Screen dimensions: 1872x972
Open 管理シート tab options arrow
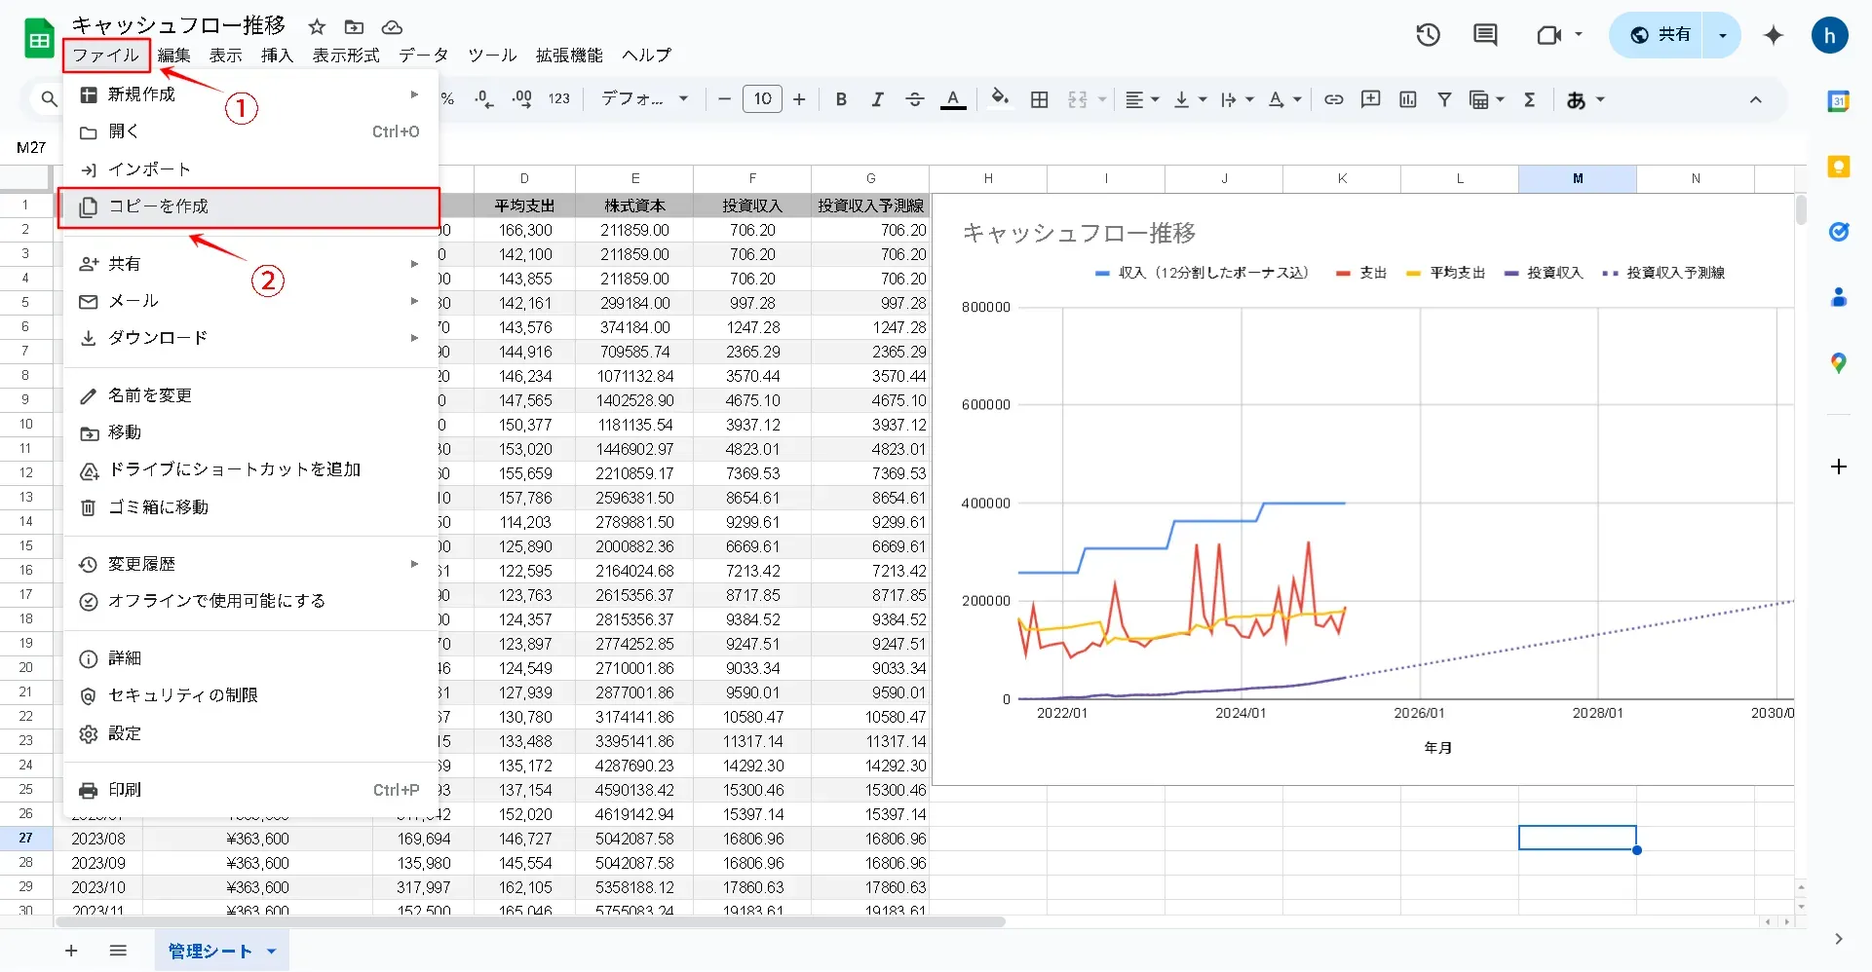[x=272, y=952]
